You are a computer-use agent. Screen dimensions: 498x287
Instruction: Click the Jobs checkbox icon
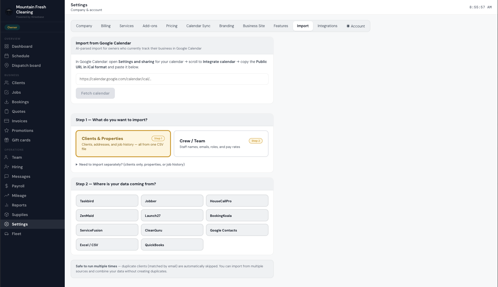pos(7,92)
